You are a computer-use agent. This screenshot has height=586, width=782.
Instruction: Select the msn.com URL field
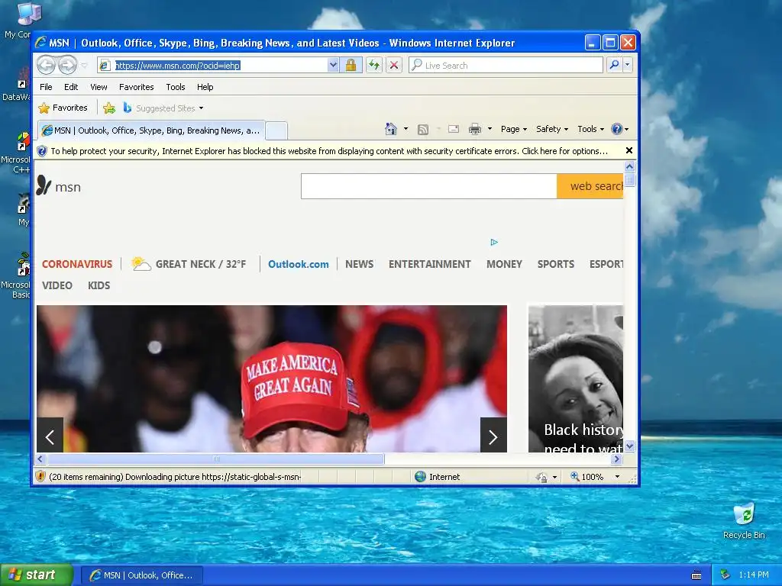tap(213, 66)
